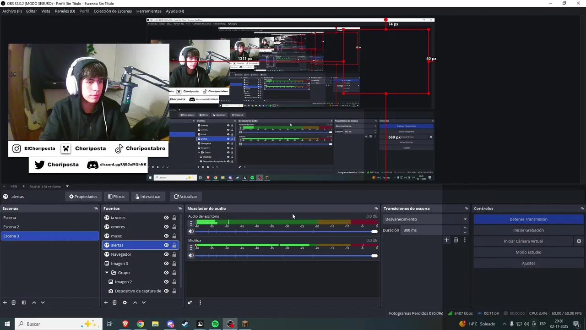Open the Ayuda (H) menu

[x=175, y=11]
